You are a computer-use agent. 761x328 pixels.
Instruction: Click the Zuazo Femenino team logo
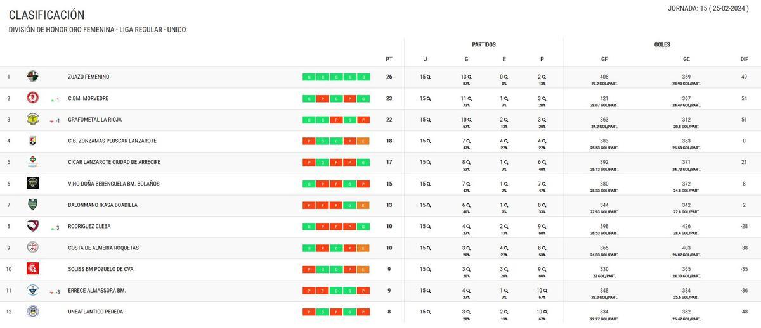coord(33,77)
